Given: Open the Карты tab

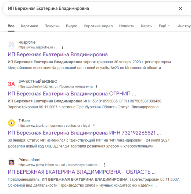Looking at the screenshot, I should coord(146,26).
